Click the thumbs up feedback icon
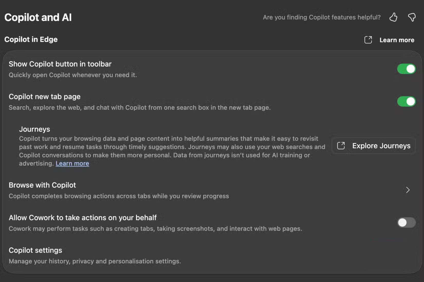This screenshot has width=424, height=282. click(393, 17)
